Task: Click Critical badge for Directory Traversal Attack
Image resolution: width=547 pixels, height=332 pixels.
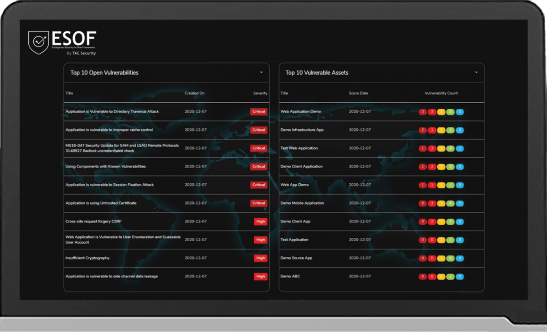Action: [x=259, y=111]
